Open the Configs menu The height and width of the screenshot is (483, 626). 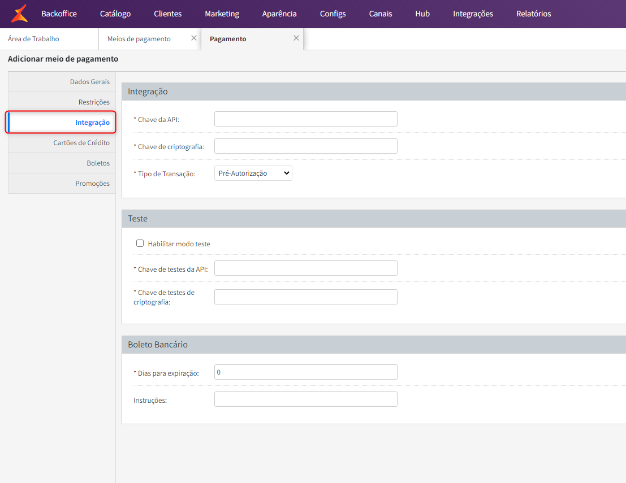tap(333, 14)
